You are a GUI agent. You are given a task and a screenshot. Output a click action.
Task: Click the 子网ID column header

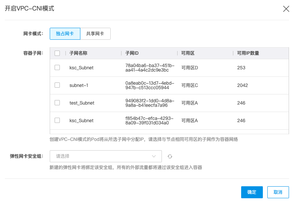pyautogui.click(x=132, y=53)
